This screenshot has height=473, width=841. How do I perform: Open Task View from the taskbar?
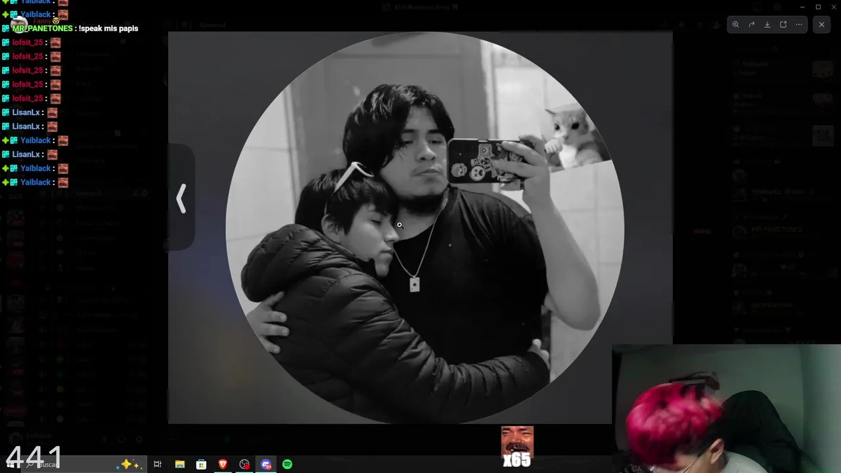click(x=158, y=464)
